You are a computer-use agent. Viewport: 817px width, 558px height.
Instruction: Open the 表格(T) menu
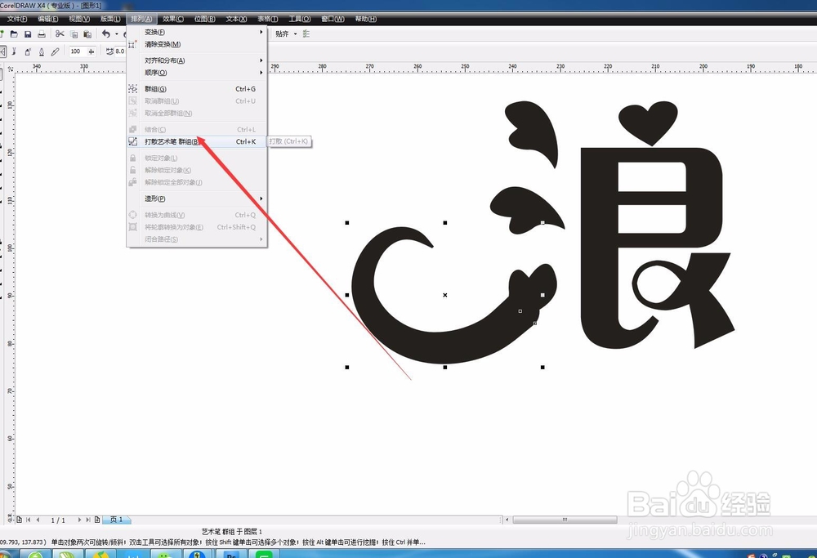(268, 20)
